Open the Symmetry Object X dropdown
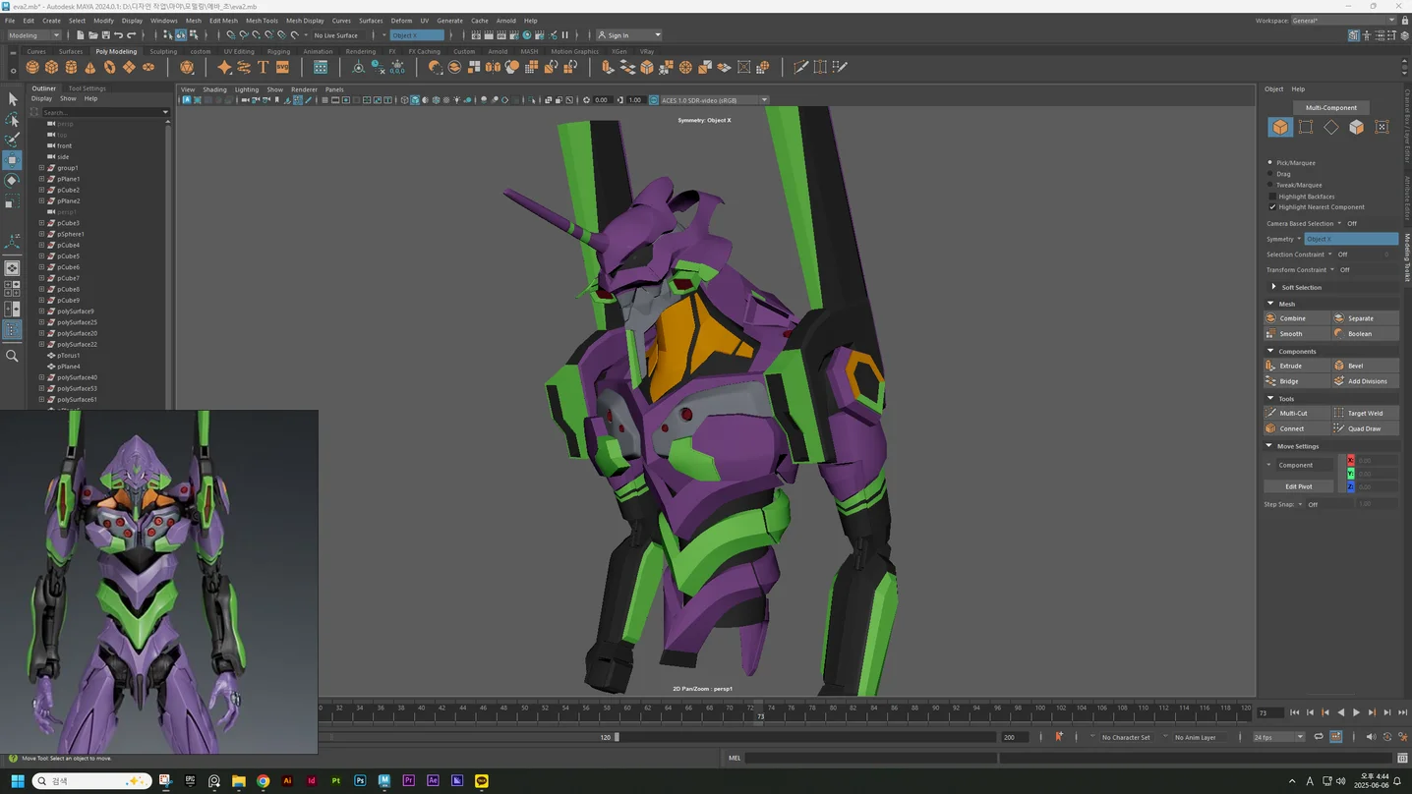Viewport: 1412px width, 794px height. 1351,239
